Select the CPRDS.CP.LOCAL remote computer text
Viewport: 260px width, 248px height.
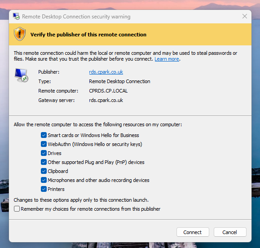coord(108,91)
